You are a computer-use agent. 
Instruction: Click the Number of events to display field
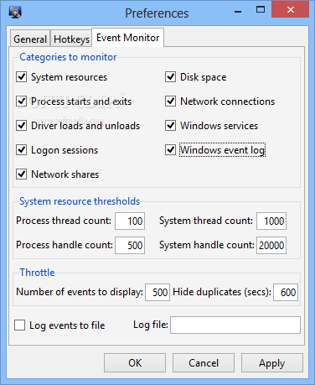click(x=157, y=292)
